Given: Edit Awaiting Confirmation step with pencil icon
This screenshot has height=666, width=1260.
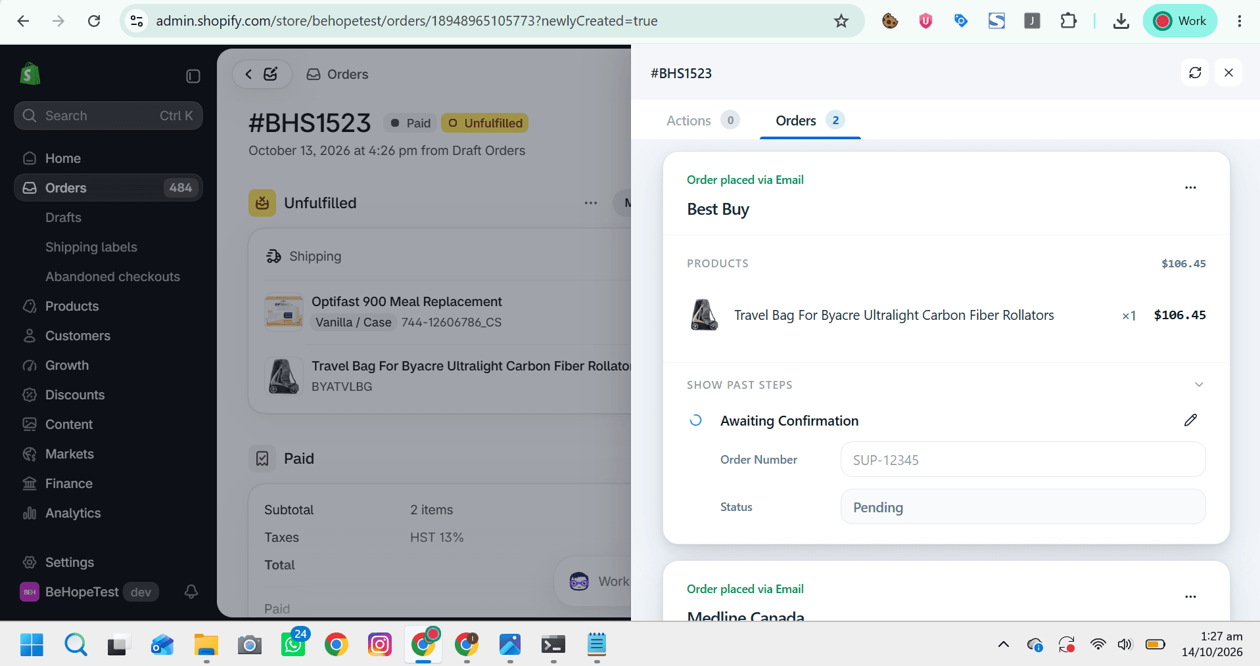Looking at the screenshot, I should (x=1190, y=420).
